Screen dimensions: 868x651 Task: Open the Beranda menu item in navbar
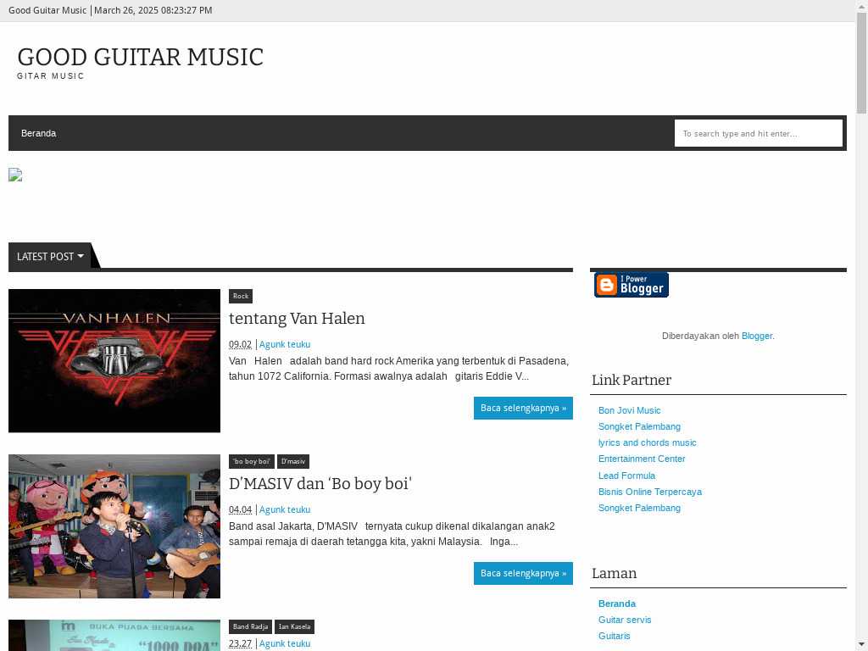point(38,133)
